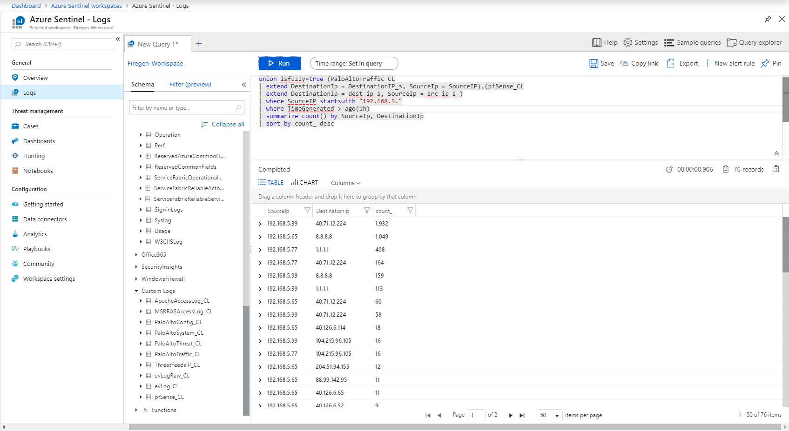Go to last results page
The width and height of the screenshot is (789, 431).
pyautogui.click(x=522, y=415)
